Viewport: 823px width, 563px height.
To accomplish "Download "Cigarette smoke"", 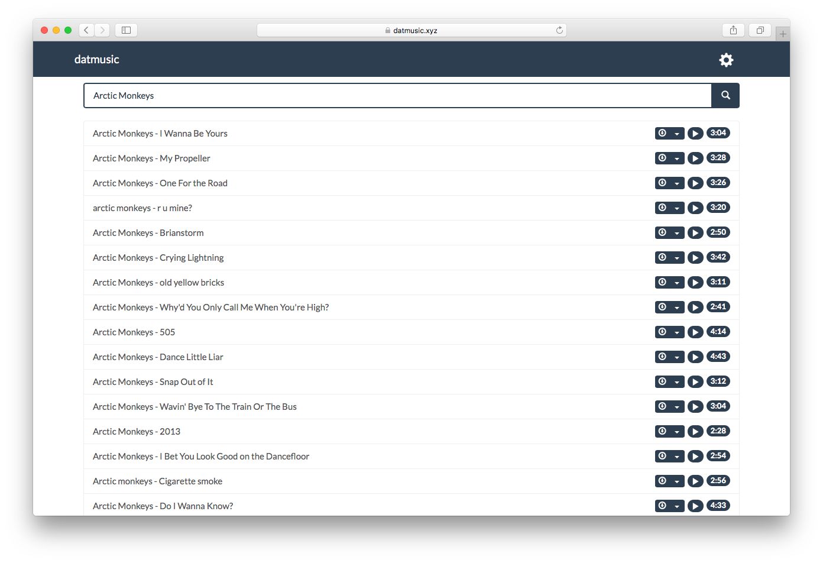I will point(662,481).
